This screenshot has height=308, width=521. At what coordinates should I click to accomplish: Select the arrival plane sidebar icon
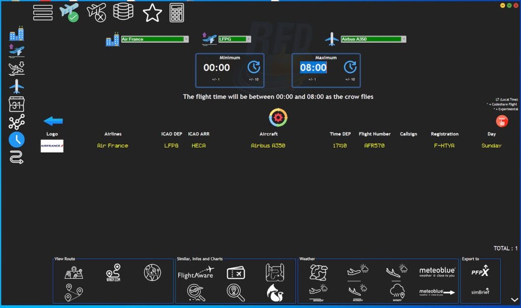pos(17,68)
